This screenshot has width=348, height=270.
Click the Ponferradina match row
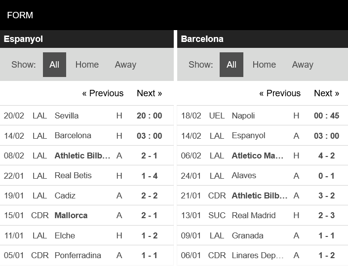tap(77, 255)
